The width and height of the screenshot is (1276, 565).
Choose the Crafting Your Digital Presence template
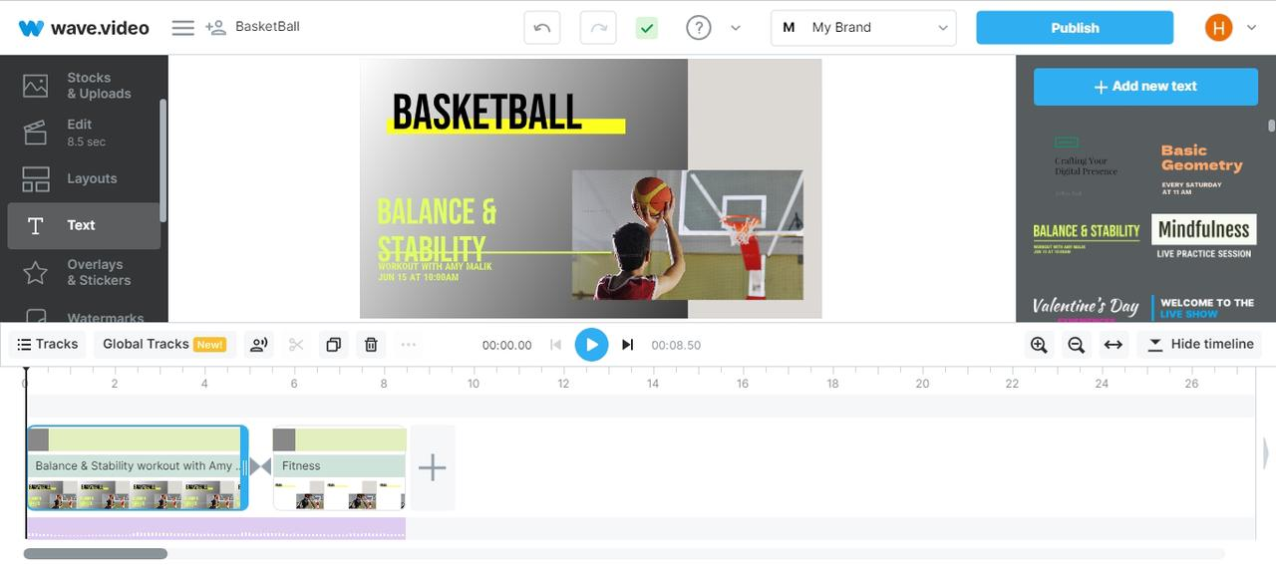pyautogui.click(x=1087, y=166)
